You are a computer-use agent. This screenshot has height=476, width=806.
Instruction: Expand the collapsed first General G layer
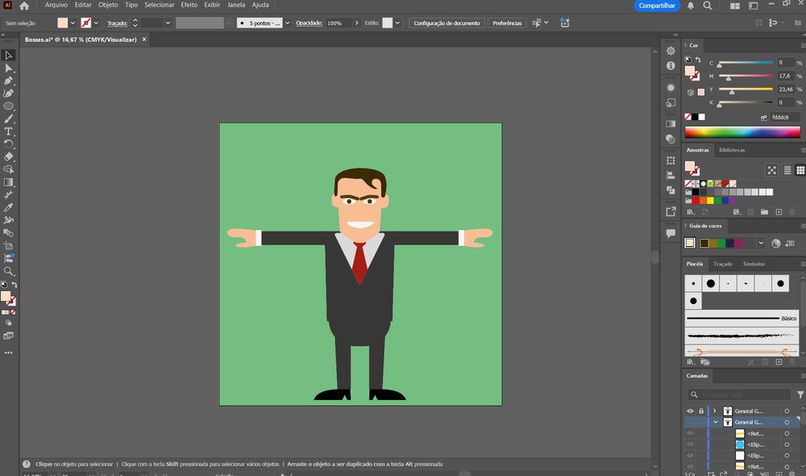(x=715, y=411)
